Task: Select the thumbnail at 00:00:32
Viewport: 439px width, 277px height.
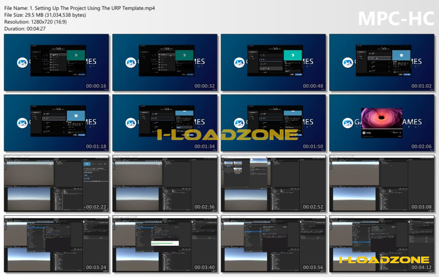Action: (x=164, y=62)
